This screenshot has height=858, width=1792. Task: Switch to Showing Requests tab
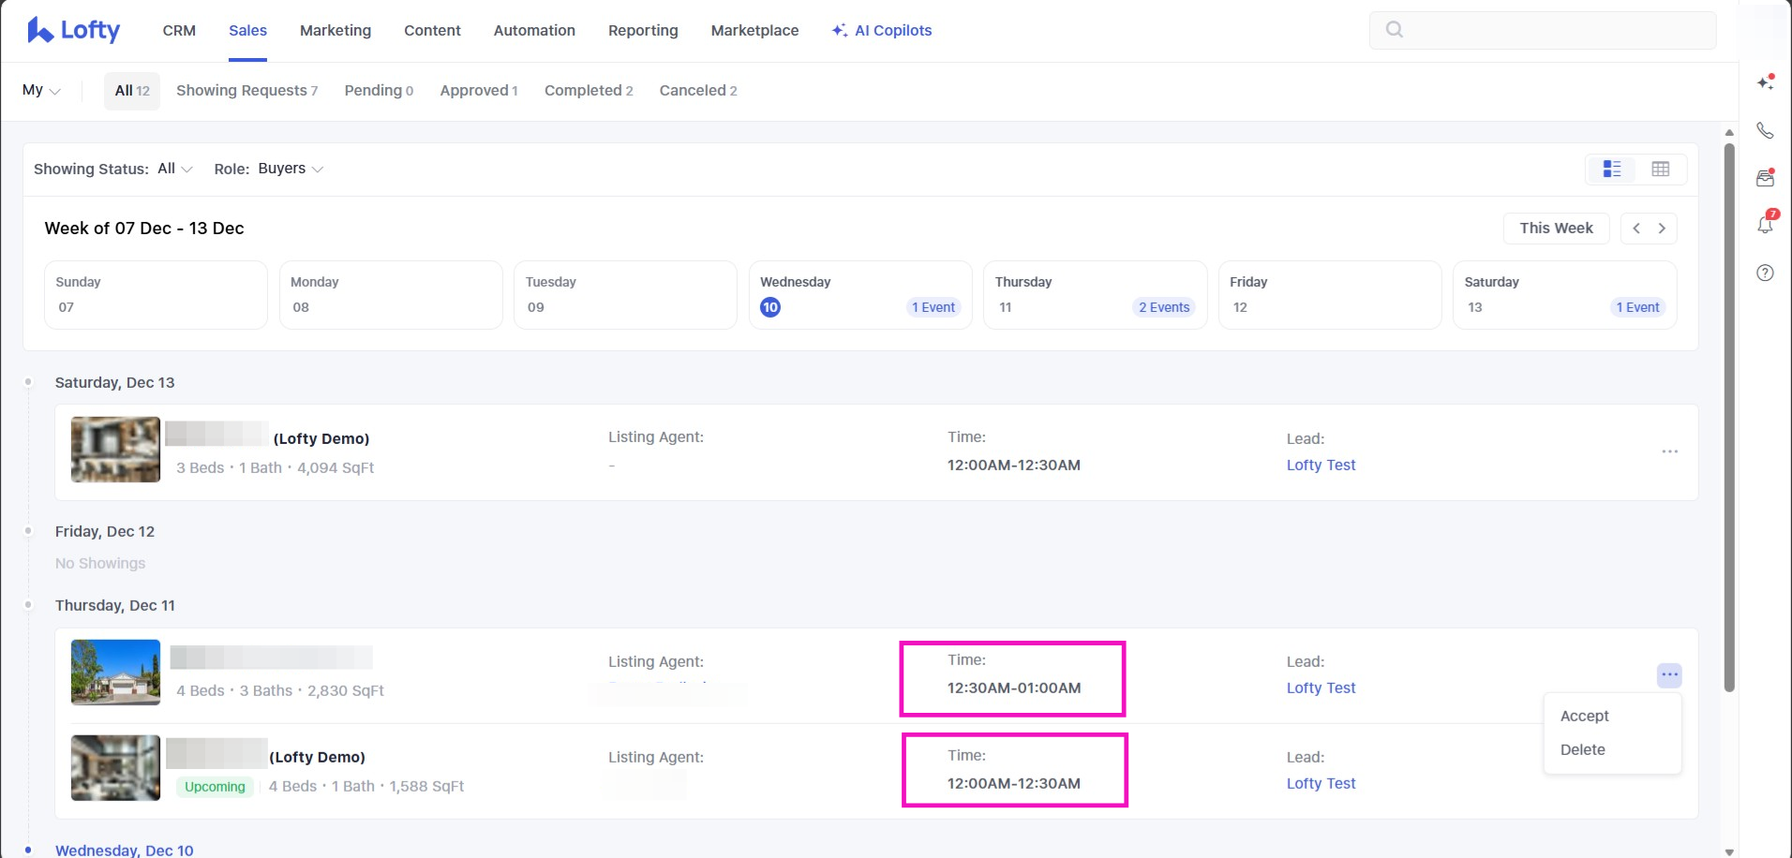click(246, 90)
